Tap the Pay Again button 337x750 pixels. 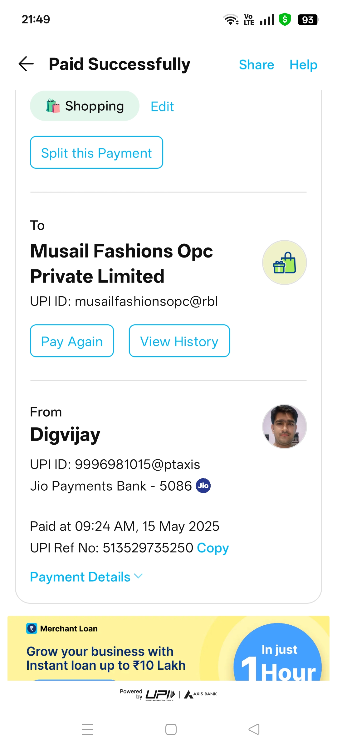click(x=72, y=341)
